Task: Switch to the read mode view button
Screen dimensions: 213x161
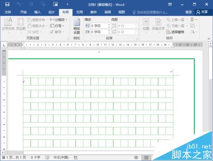Action: tap(136, 157)
